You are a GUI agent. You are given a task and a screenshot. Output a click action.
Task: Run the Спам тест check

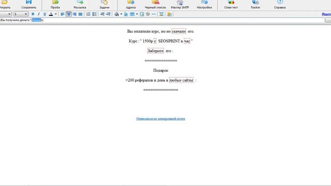point(231,5)
